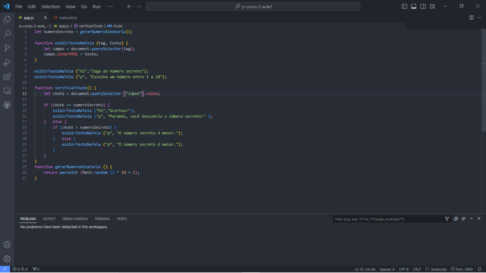Switch to the OUTPUT panel tab
This screenshot has width=486, height=273.
tap(49, 219)
